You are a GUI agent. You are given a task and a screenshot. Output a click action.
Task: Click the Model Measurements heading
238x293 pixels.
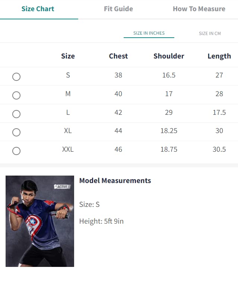coord(115,181)
